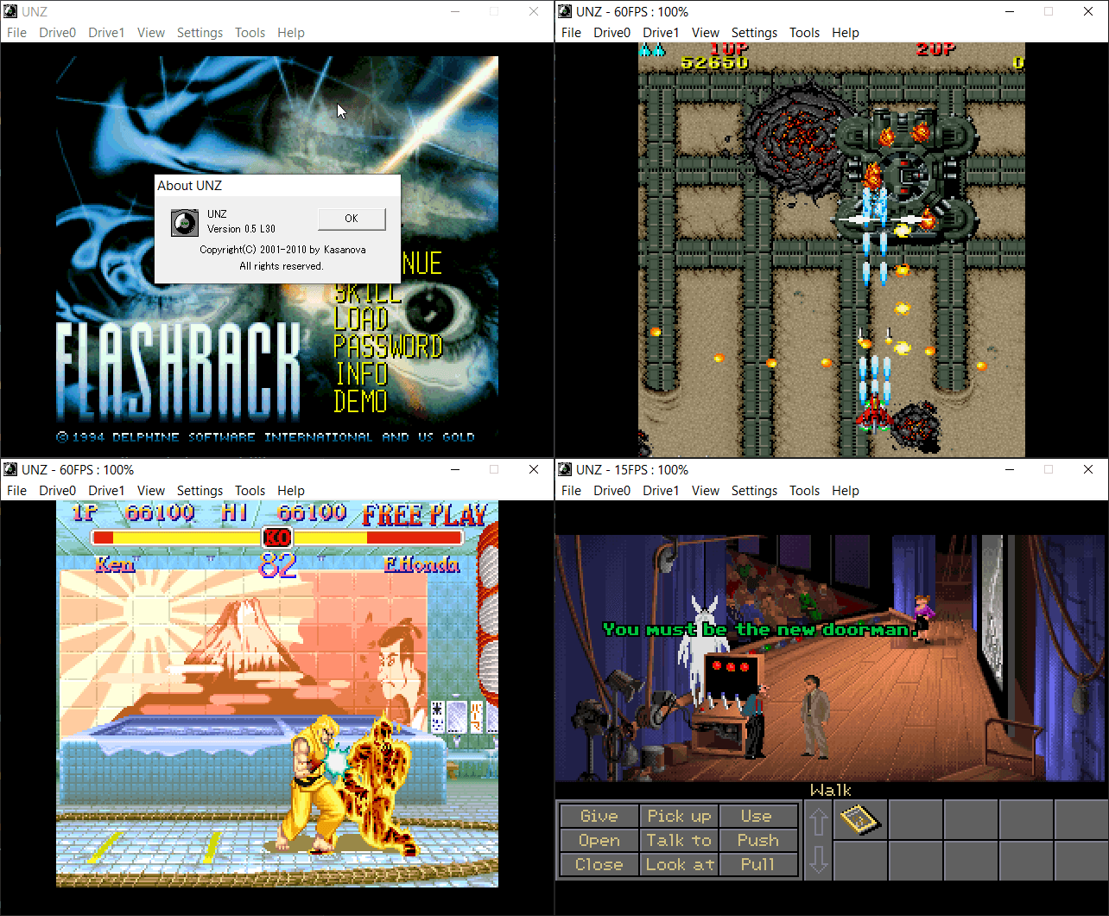The image size is (1109, 916).
Task: Open Tools menu in top-right shooter window
Action: point(804,33)
